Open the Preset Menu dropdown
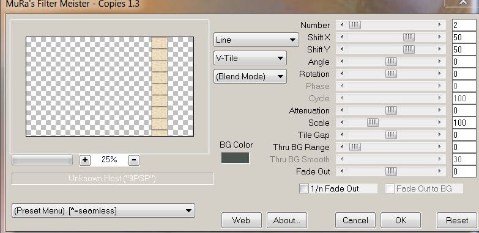Viewport: 479px width, 233px height. [103, 210]
